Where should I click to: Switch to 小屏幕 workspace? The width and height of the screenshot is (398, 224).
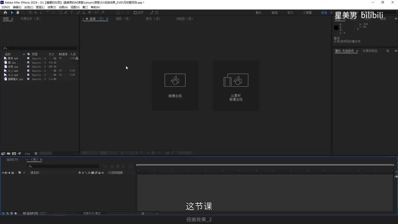click(307, 13)
